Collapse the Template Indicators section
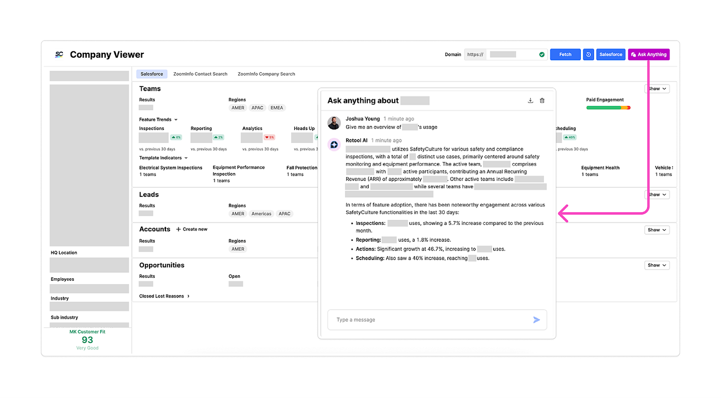The height and width of the screenshot is (398, 721). 163,158
